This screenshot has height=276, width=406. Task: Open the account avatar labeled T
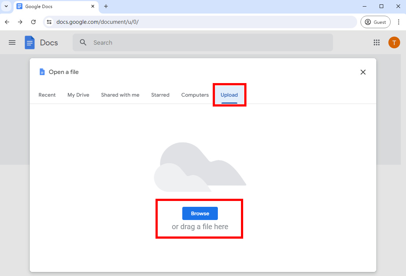(394, 42)
